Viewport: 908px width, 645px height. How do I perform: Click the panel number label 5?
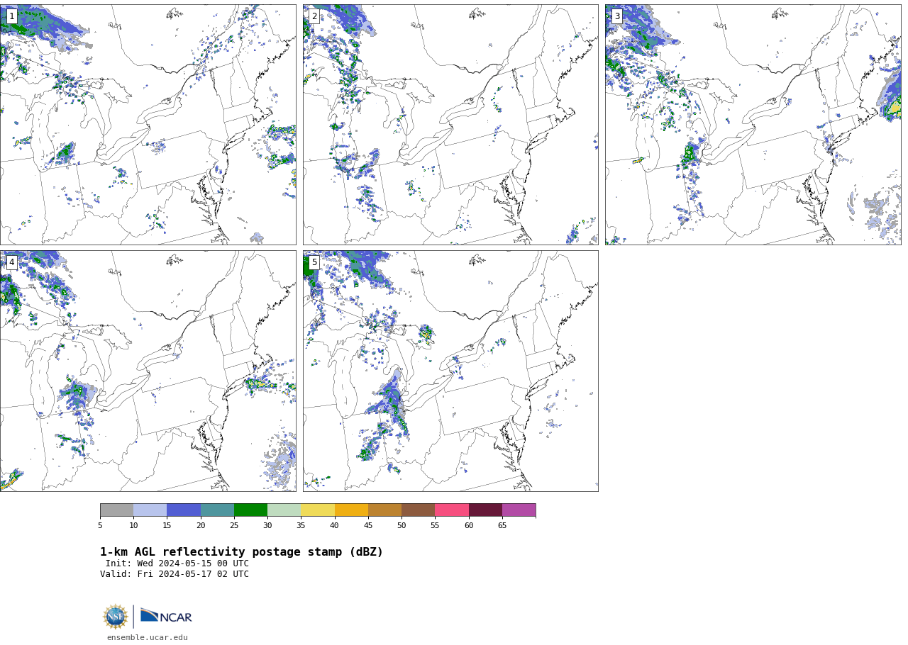314,262
